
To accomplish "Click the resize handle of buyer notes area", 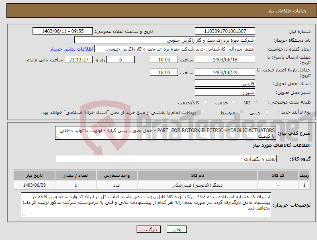I will coord(23,215).
